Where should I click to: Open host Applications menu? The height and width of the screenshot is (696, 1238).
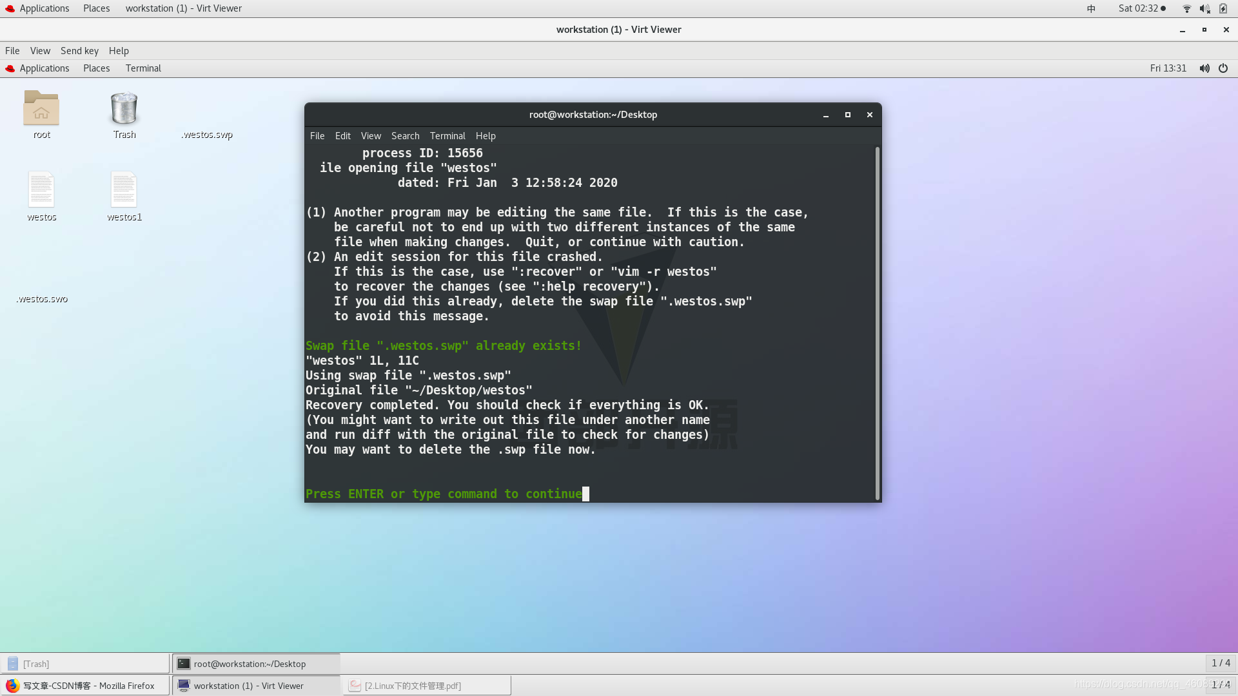coord(44,8)
